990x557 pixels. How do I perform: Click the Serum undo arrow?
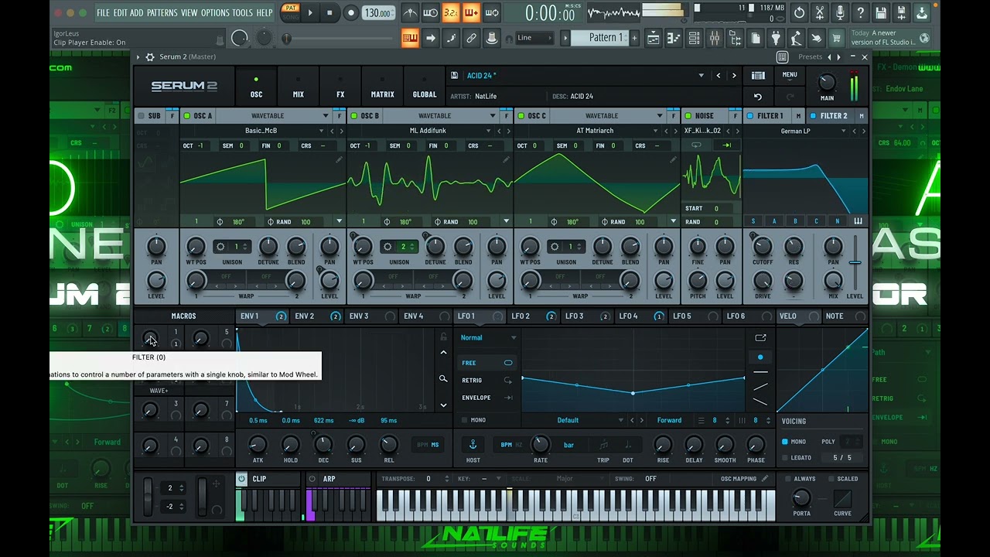[x=758, y=97]
